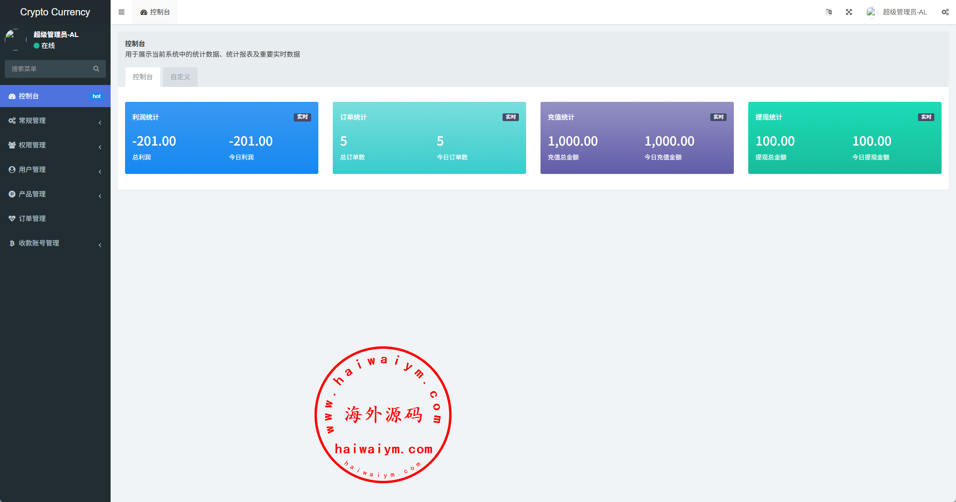Click the sidebar user avatar image
956x502 pixels.
(15, 39)
